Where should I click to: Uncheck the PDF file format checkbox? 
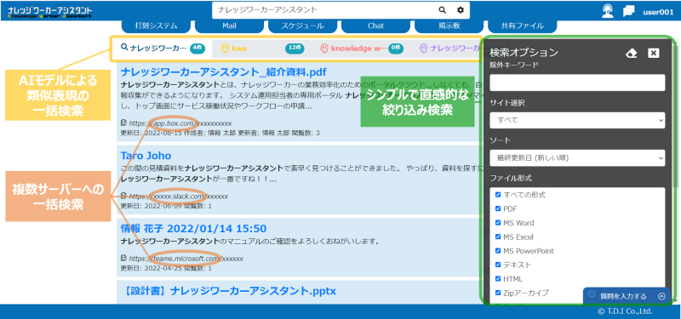498,208
